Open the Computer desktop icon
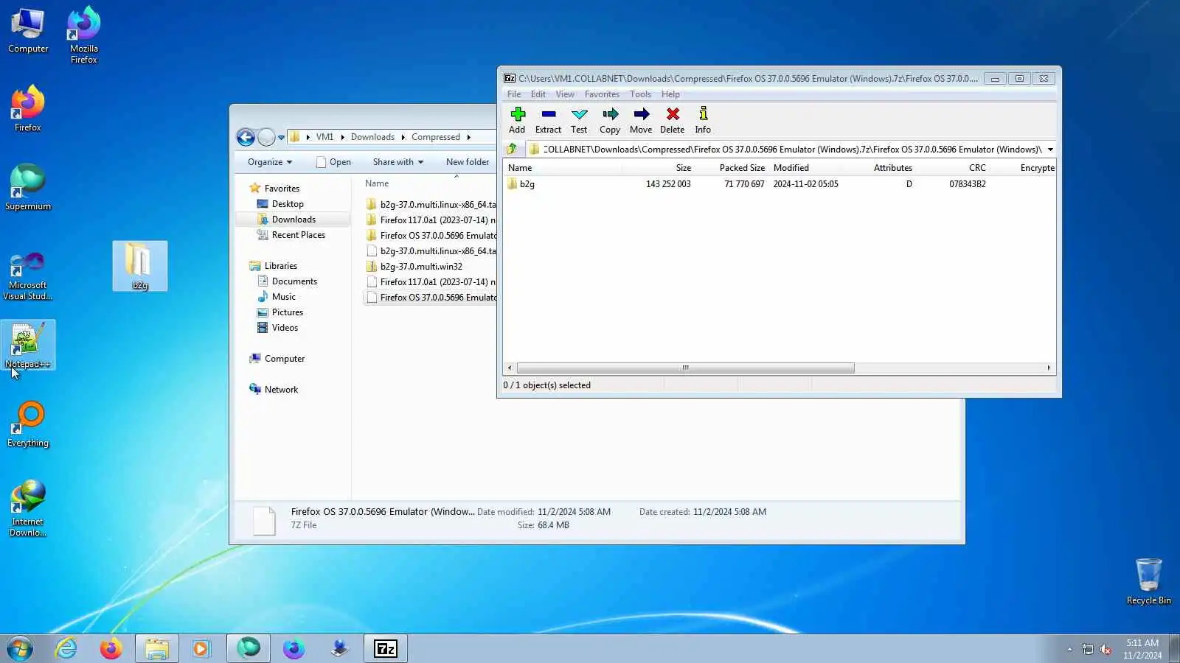Viewport: 1180px width, 663px height. point(28,30)
